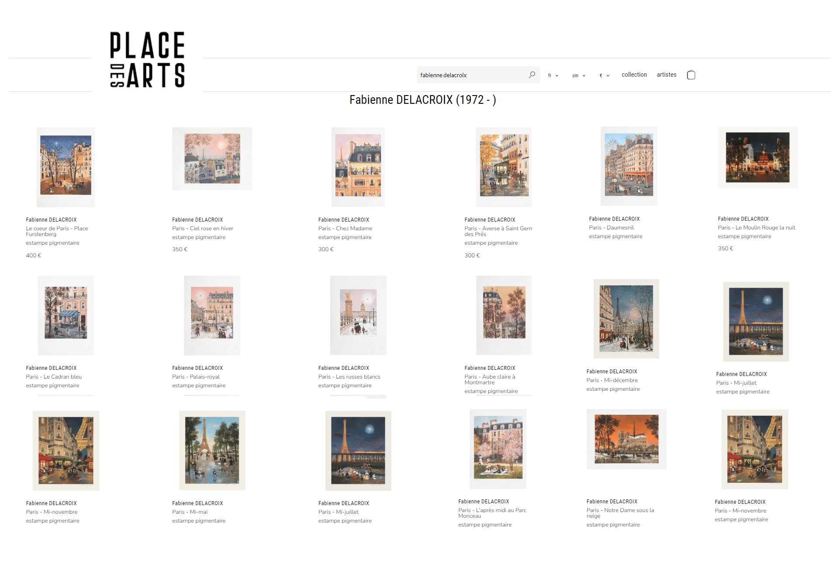Click the search magnifier icon
The height and width of the screenshot is (574, 831).
[532, 75]
